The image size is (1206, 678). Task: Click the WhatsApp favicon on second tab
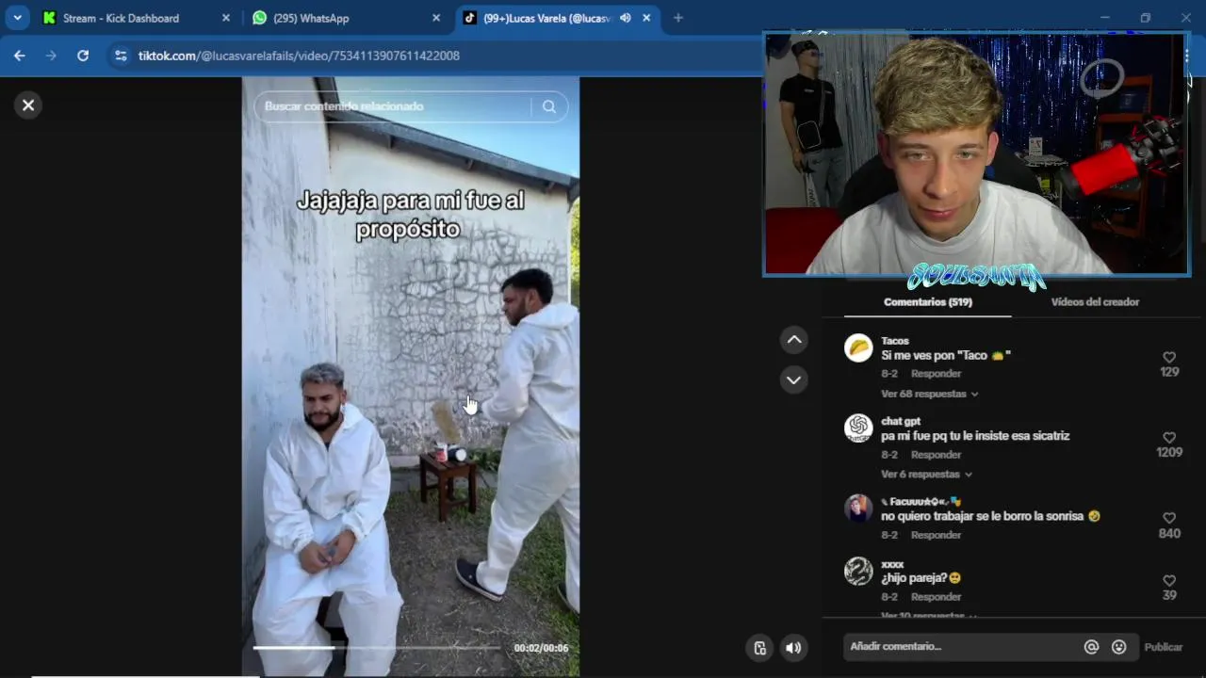(259, 18)
